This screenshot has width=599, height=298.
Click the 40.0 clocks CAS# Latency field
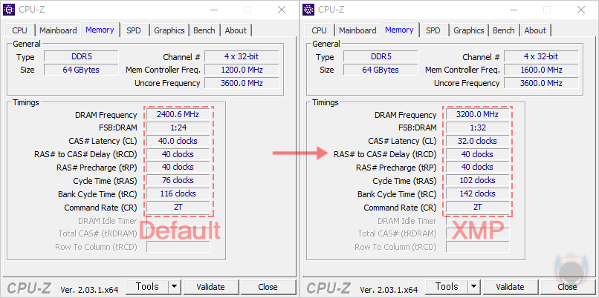(x=178, y=141)
